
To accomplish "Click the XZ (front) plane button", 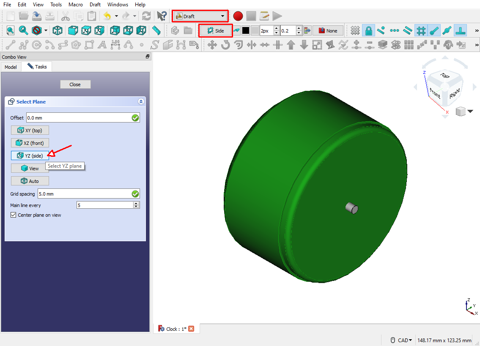I will click(30, 143).
